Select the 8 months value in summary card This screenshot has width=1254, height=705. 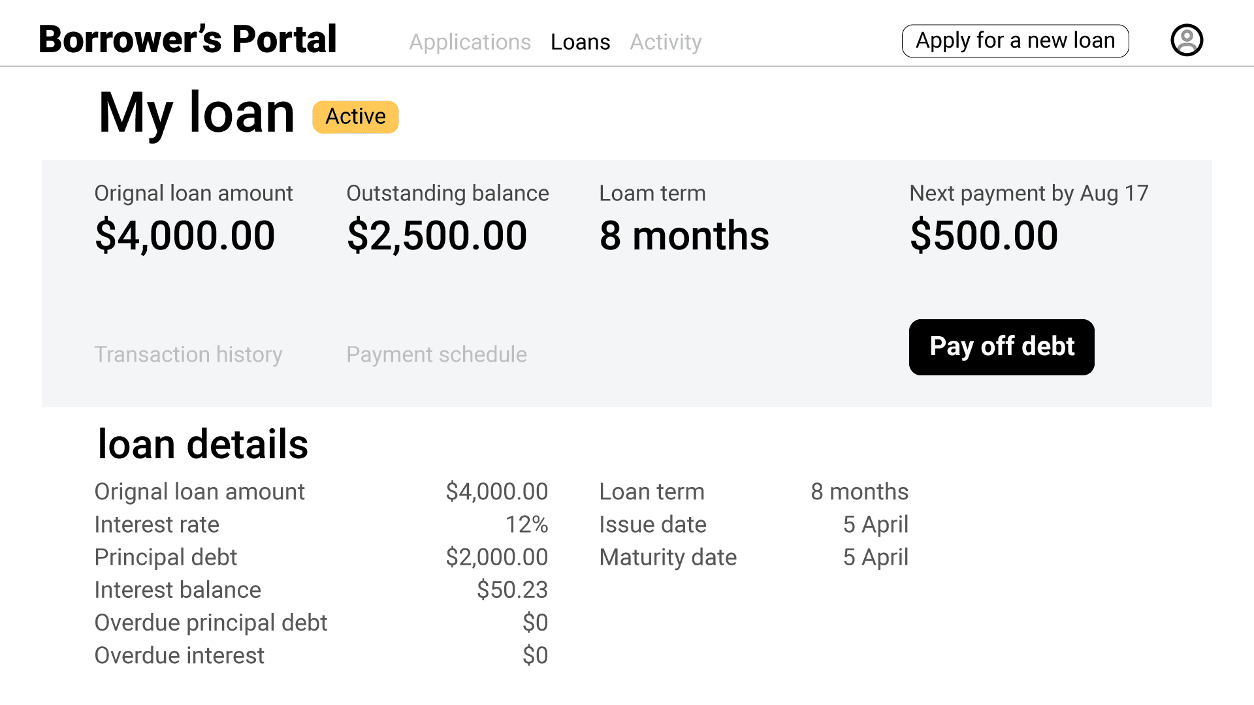click(684, 236)
